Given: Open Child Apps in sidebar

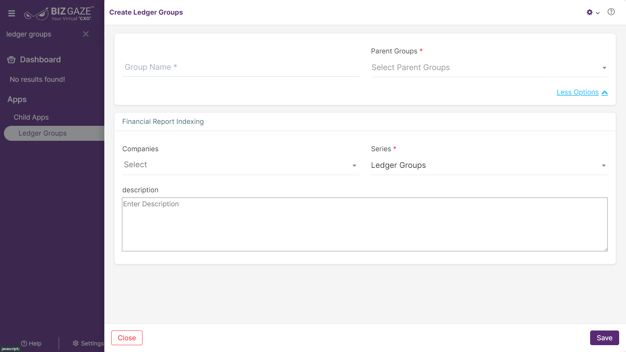Looking at the screenshot, I should coord(31,117).
